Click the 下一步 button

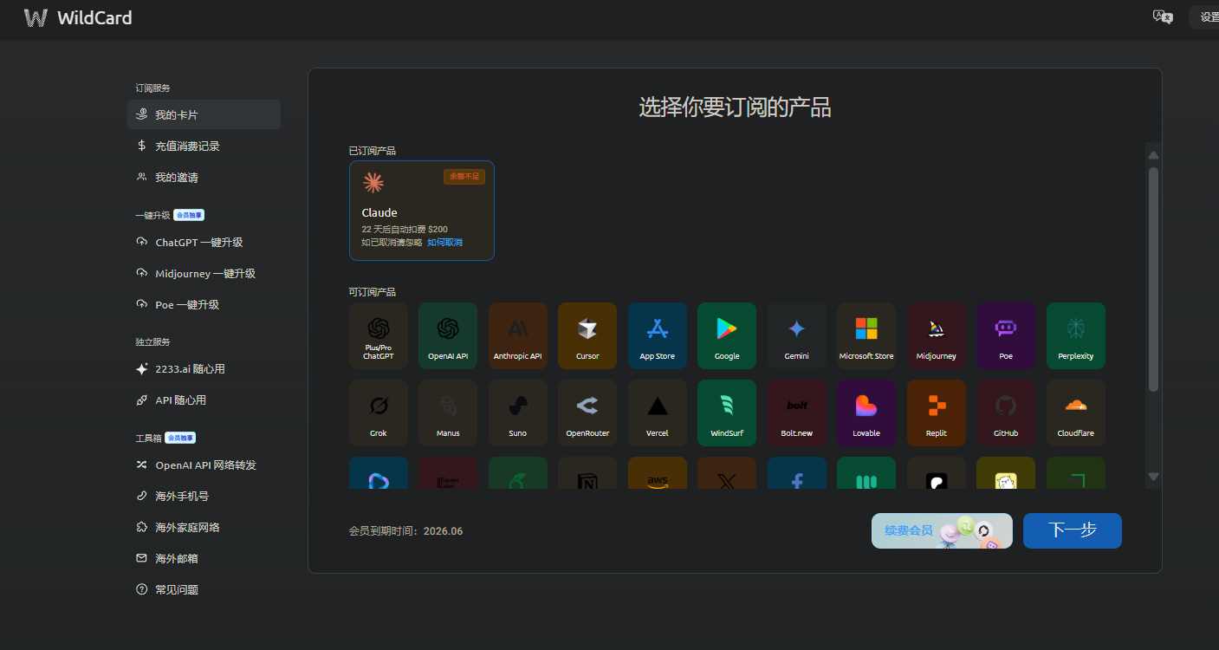coord(1072,530)
